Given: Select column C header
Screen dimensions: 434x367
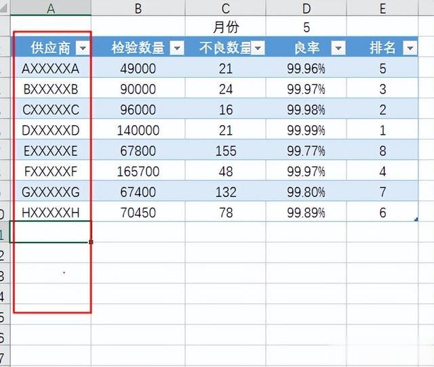Looking at the screenshot, I should coord(225,7).
